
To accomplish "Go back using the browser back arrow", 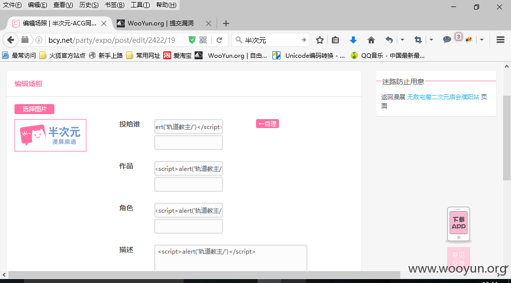I will pyautogui.click(x=10, y=40).
